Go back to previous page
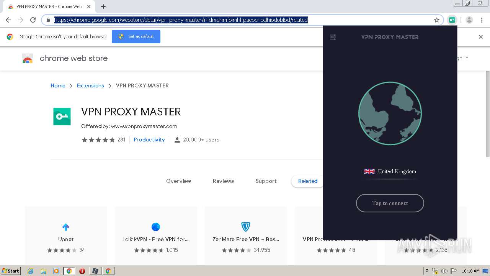 8,20
